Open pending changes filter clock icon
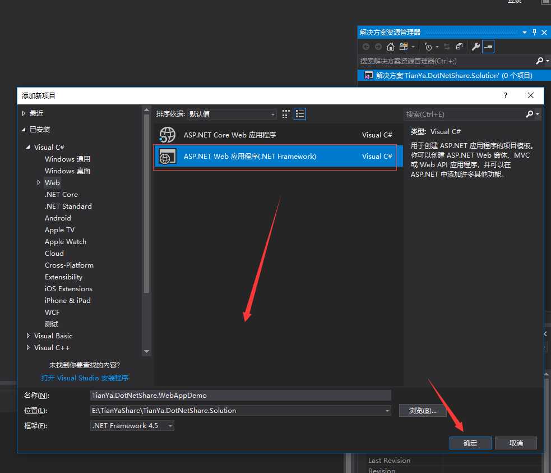 point(428,47)
